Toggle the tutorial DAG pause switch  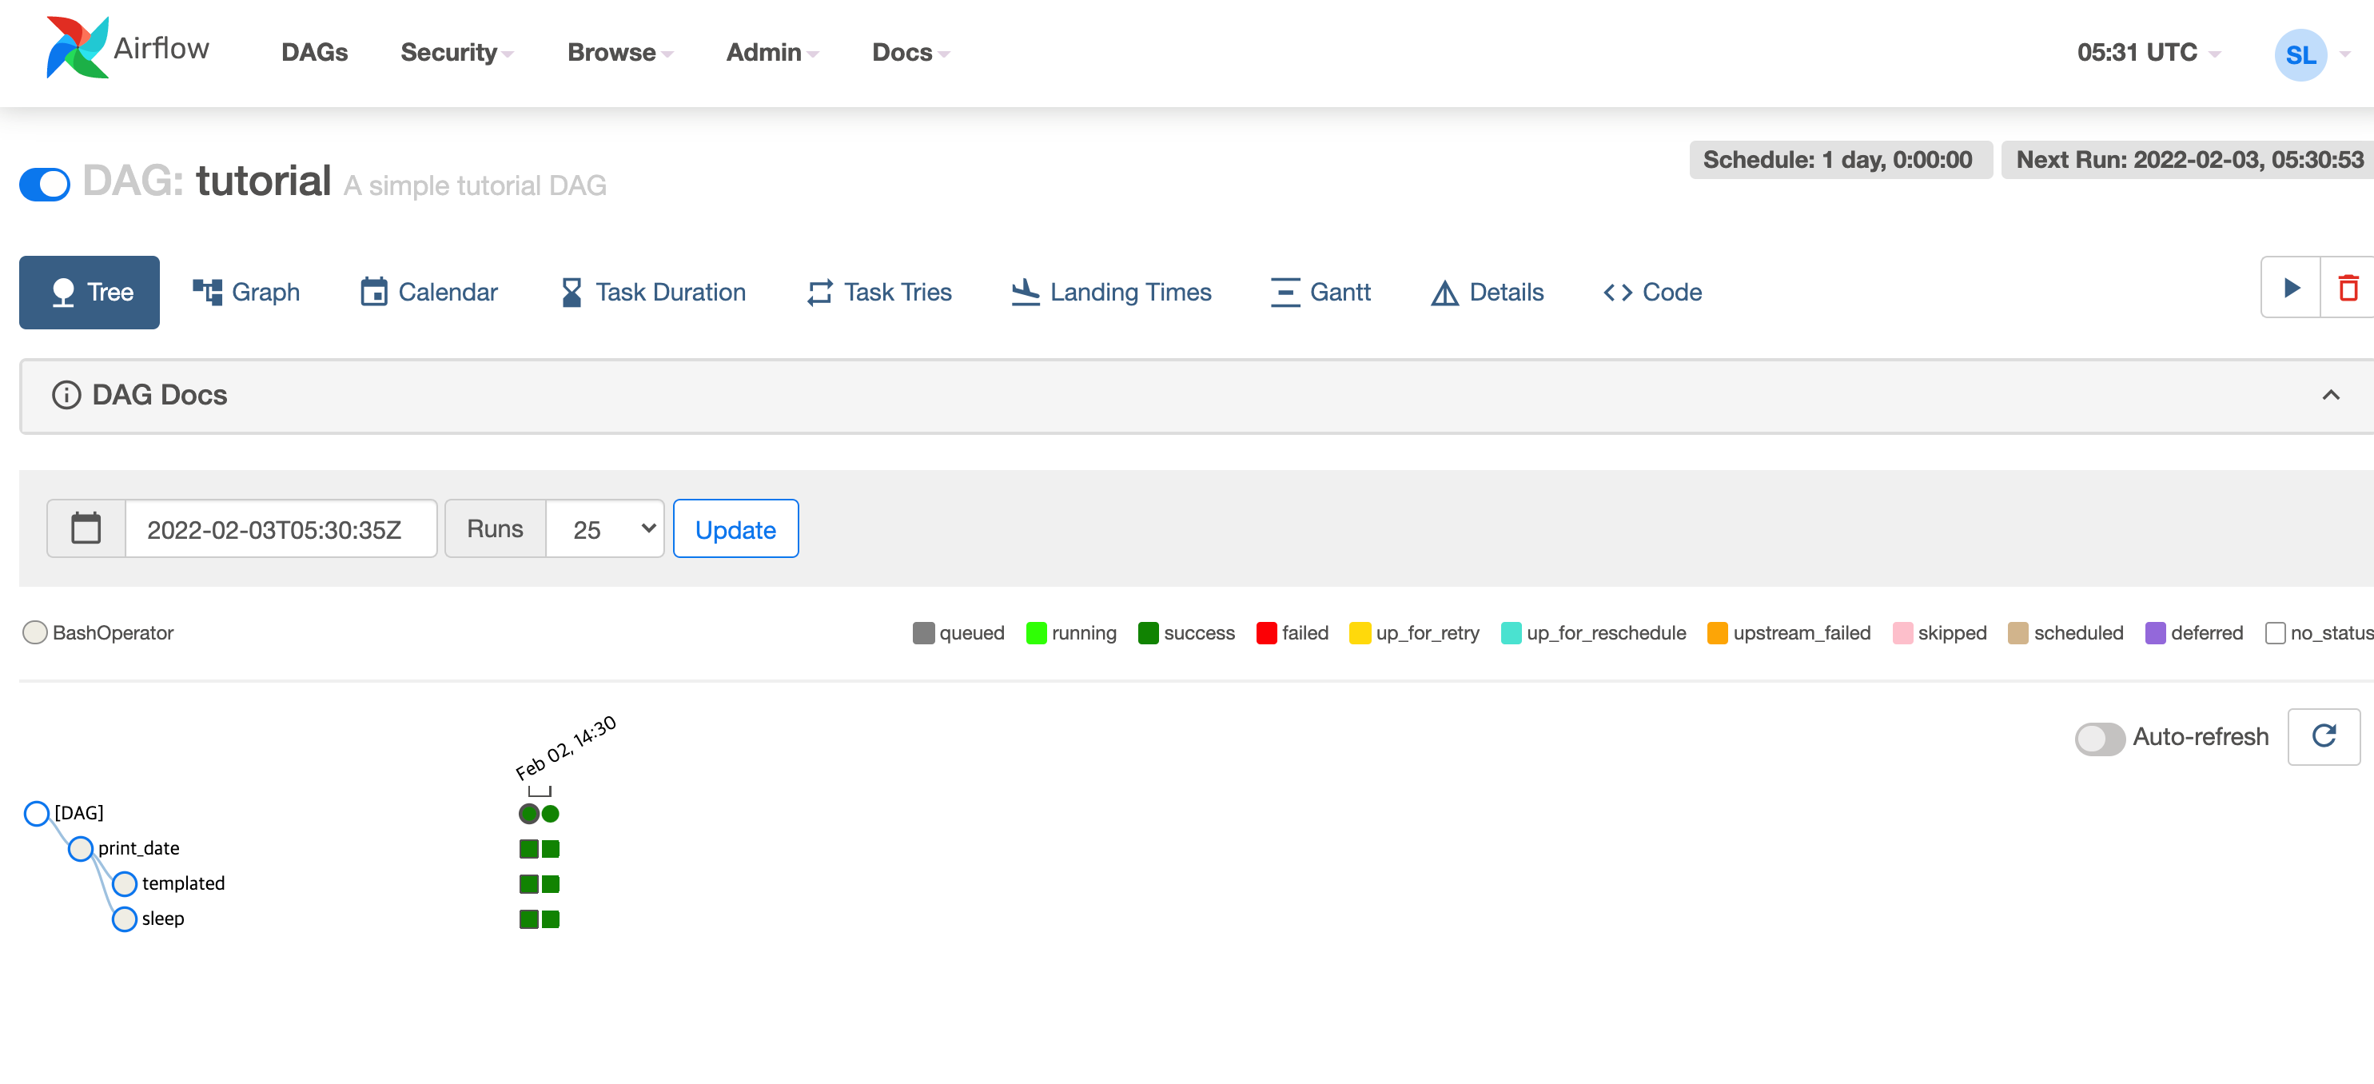click(x=44, y=183)
